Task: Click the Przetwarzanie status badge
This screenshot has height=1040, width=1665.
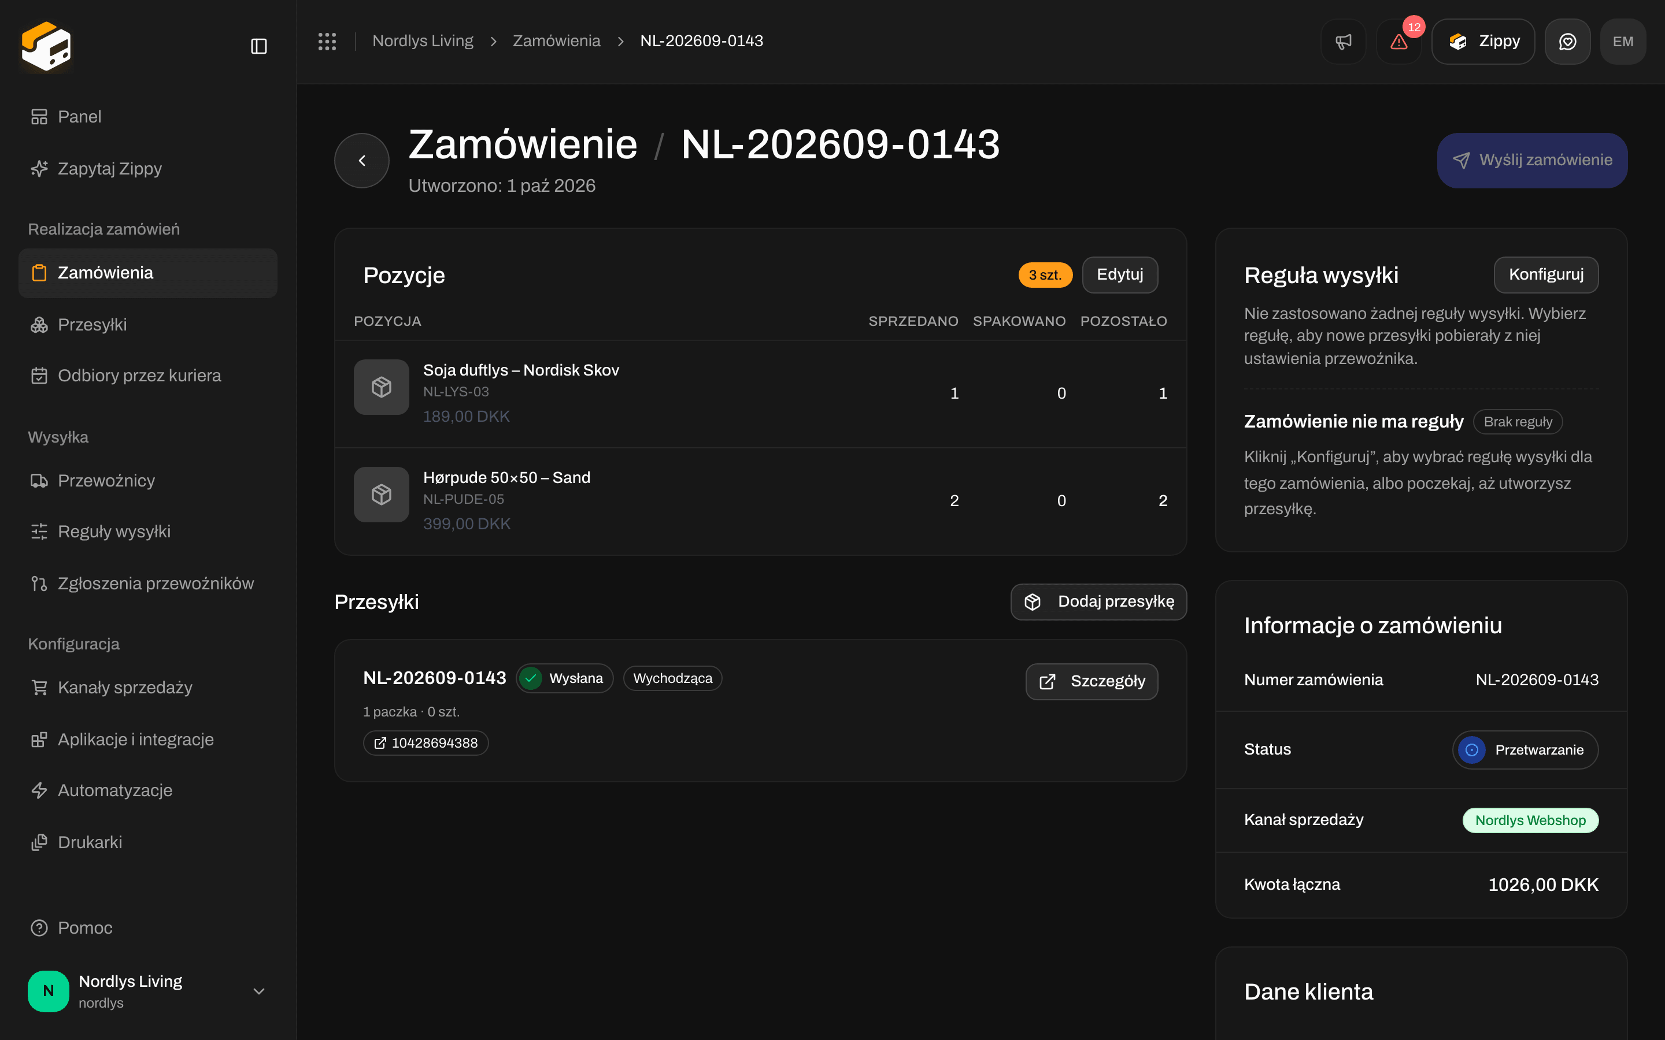Action: point(1525,750)
